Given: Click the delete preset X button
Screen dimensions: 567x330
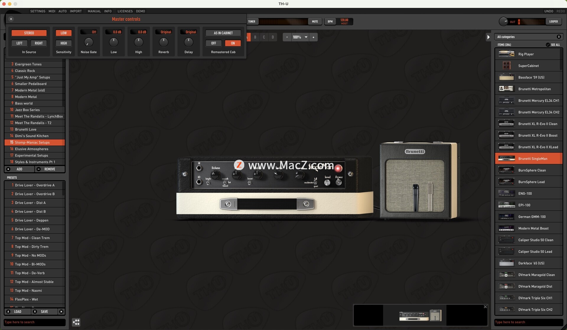Looking at the screenshot, I should pos(61,311).
